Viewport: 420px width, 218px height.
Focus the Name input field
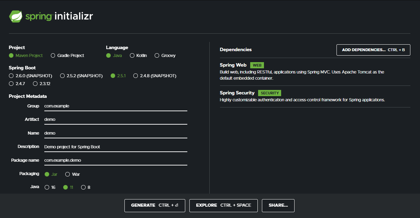115,133
